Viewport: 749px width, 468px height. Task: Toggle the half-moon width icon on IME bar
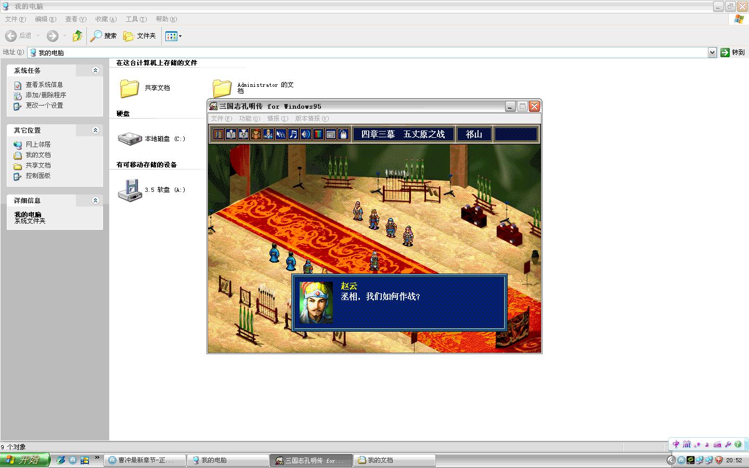pyautogui.click(x=707, y=445)
